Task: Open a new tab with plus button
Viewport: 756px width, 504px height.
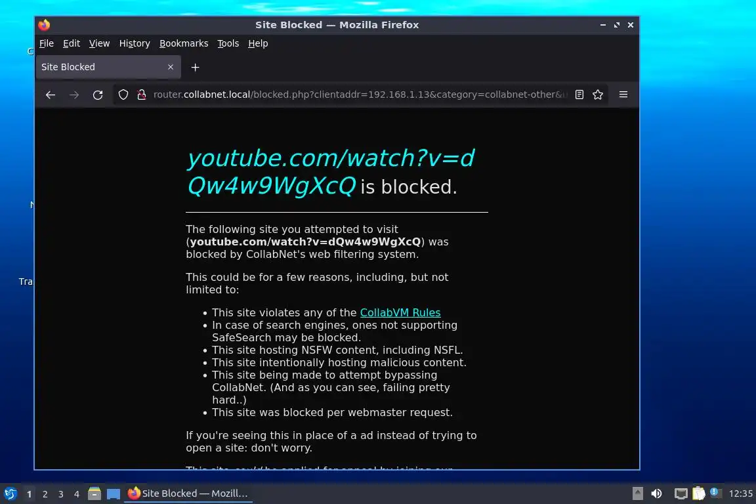Action: [196, 68]
